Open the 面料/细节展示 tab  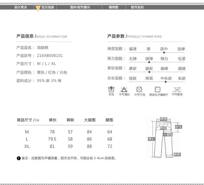[x=80, y=7]
